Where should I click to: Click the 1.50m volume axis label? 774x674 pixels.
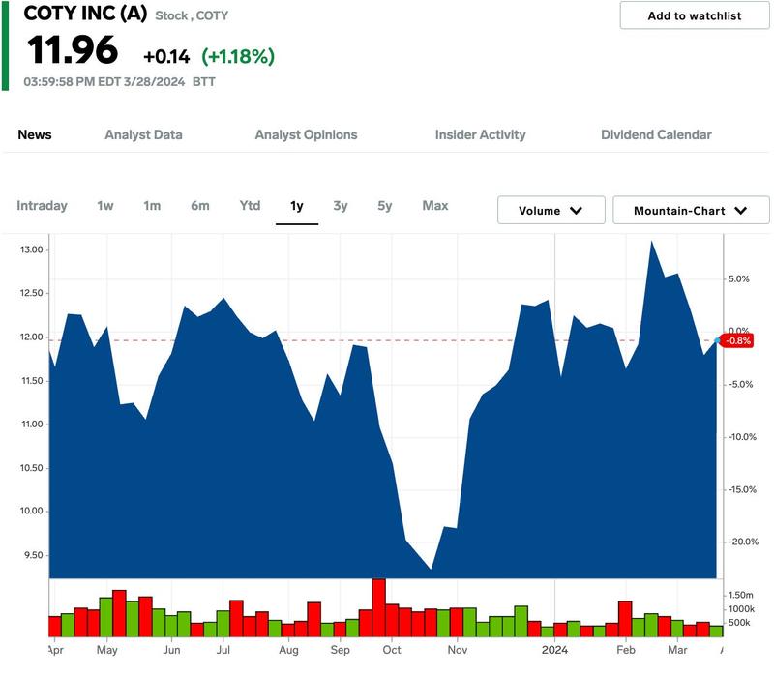click(x=741, y=595)
